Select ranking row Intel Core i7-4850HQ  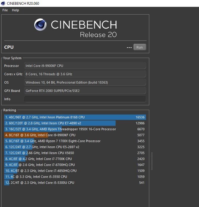(75, 171)
